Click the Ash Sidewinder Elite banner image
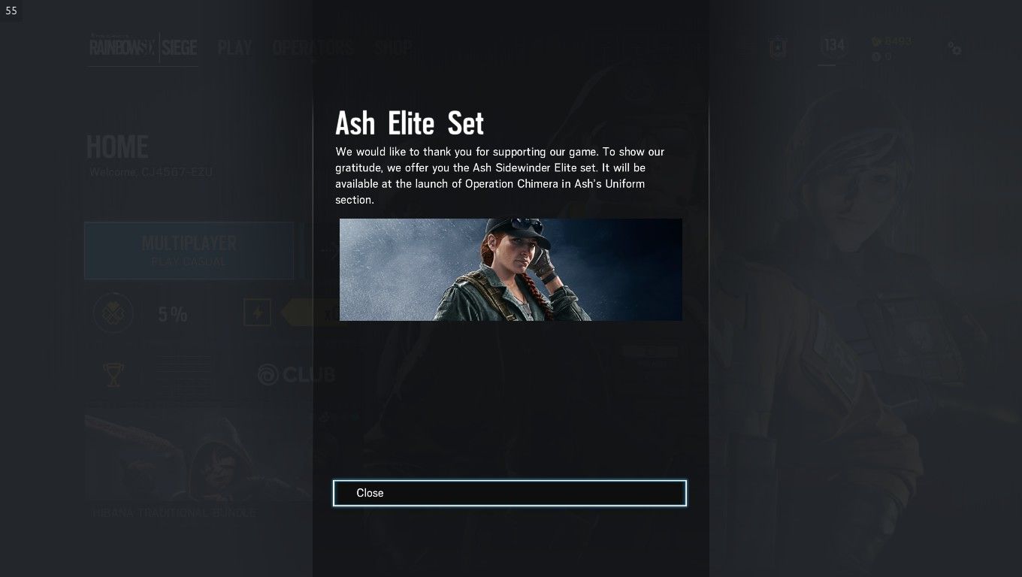 pyautogui.click(x=511, y=270)
